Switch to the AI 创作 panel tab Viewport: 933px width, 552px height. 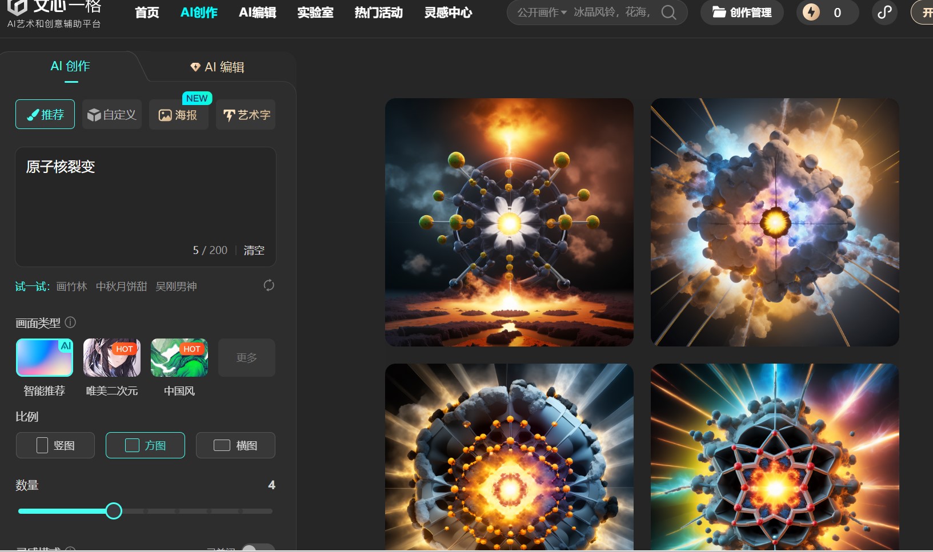70,66
